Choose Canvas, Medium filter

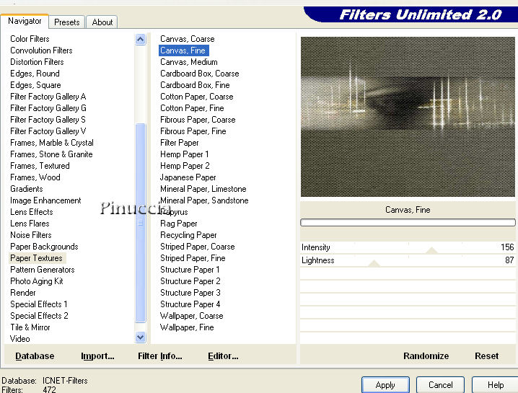(x=188, y=62)
